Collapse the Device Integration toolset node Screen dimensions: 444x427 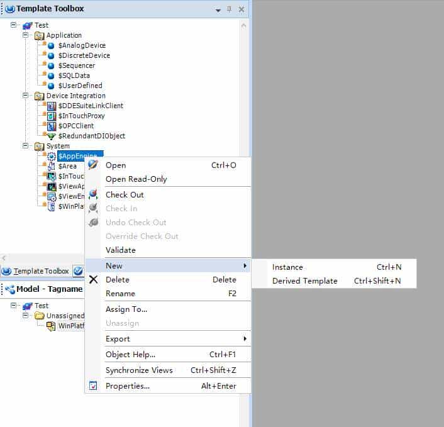click(26, 96)
